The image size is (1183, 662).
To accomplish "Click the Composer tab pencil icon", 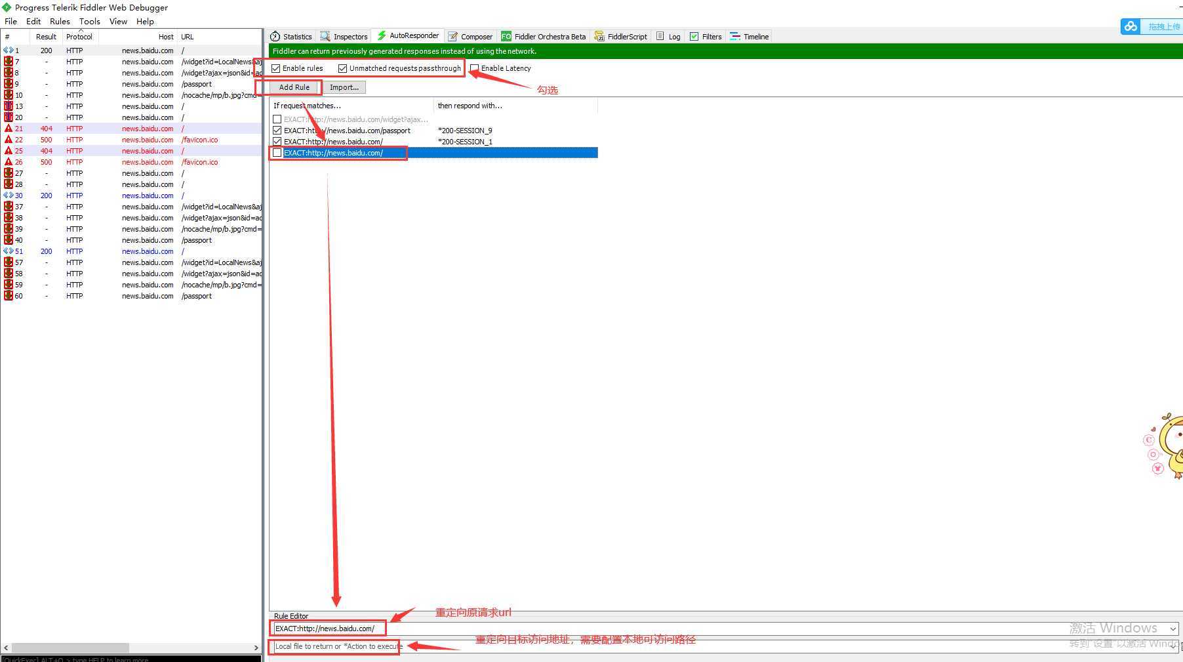I will 452,37.
